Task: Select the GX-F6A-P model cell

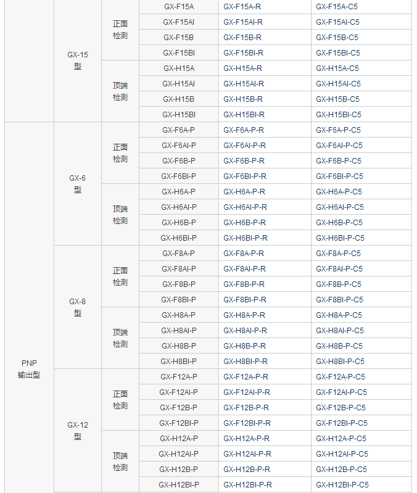Action: click(179, 130)
